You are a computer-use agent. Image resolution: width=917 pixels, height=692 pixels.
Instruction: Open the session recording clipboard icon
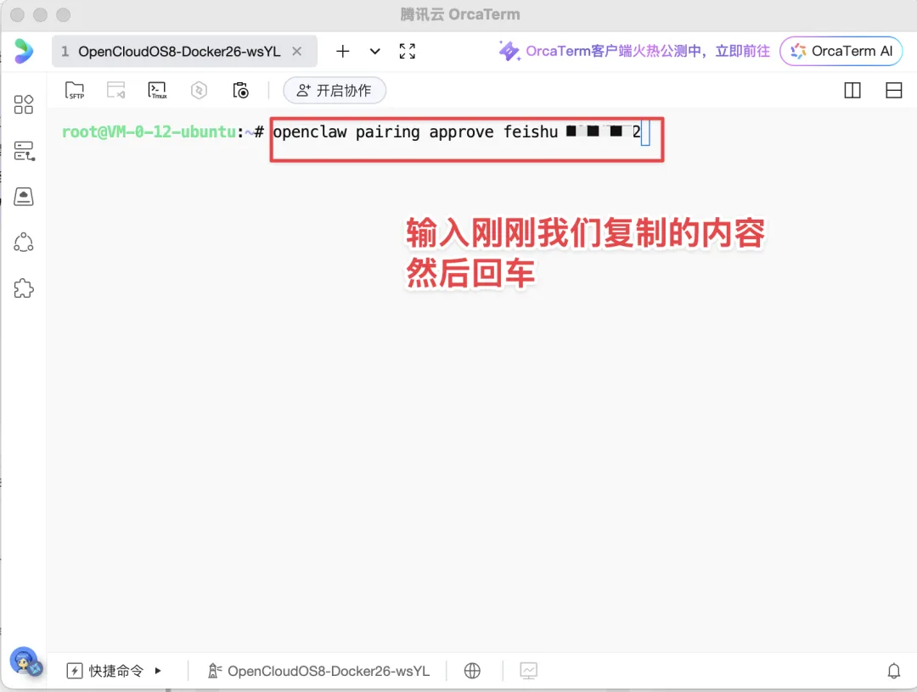tap(240, 91)
